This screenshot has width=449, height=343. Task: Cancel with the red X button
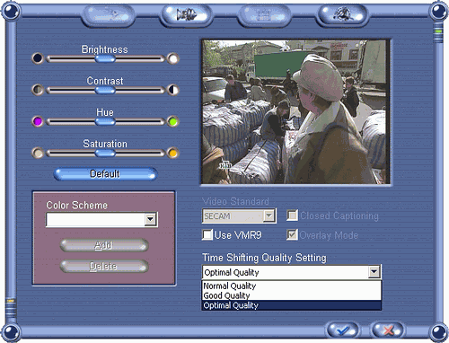tap(388, 330)
